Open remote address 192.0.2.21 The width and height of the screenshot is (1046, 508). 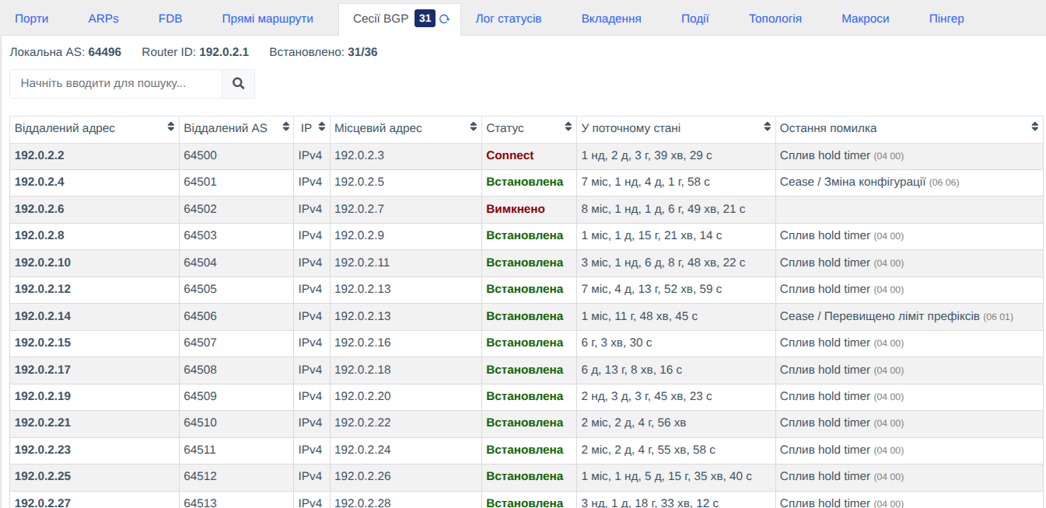click(43, 423)
